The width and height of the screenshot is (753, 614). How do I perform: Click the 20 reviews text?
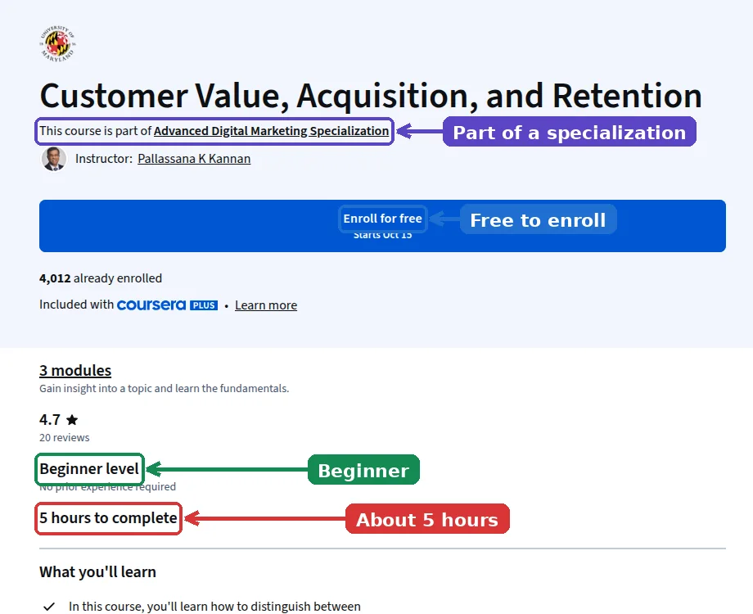click(65, 438)
